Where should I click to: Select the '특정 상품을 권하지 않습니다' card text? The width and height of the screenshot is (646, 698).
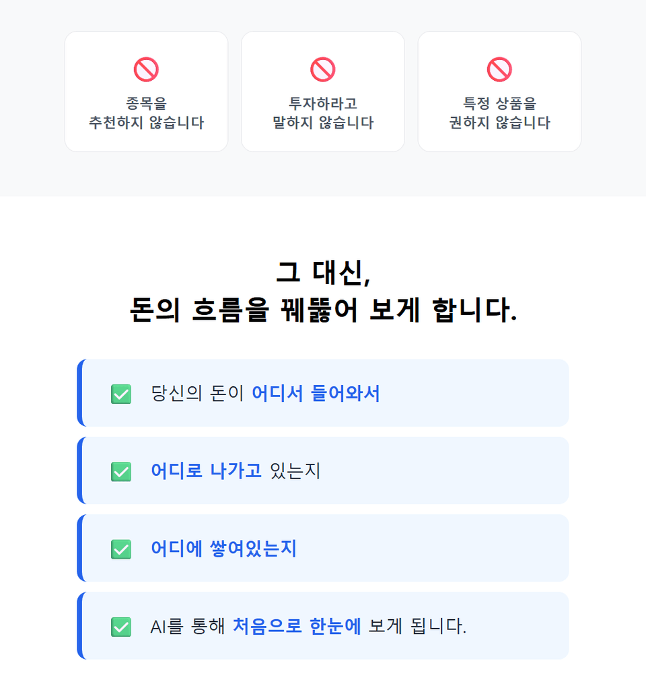499,113
